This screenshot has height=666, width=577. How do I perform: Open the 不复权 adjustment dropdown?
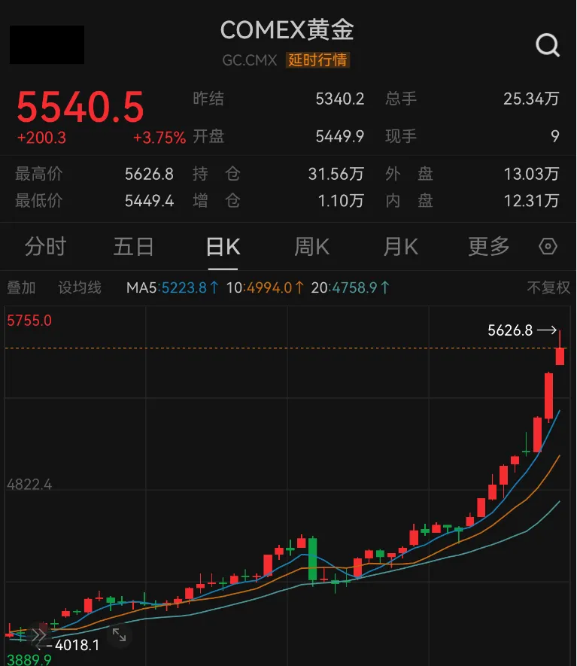click(548, 287)
